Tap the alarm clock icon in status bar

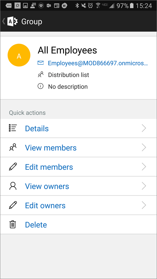pyautogui.click(x=91, y=6)
